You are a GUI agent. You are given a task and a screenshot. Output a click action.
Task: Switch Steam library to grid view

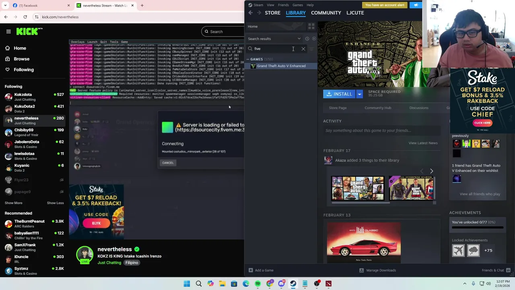[311, 27]
